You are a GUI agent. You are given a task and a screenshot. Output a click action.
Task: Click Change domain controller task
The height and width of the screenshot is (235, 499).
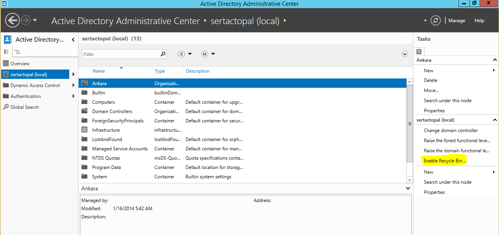click(x=450, y=131)
